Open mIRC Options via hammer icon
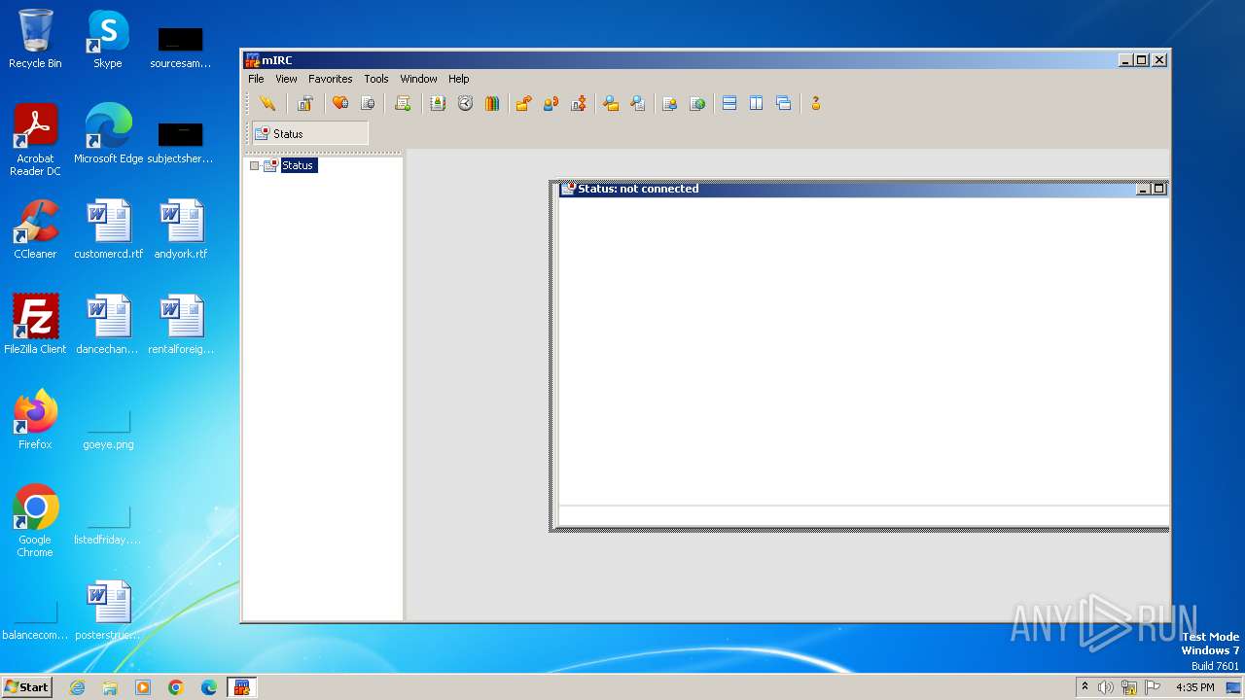The width and height of the screenshot is (1245, 700). coord(304,103)
